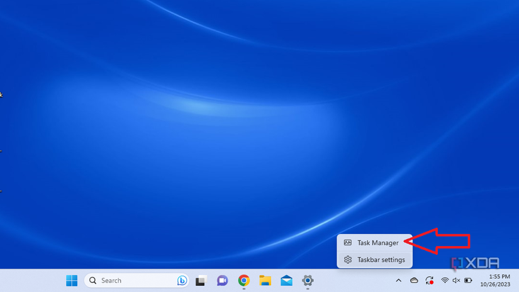The width and height of the screenshot is (519, 292).
Task: Click the date 10/26/2023 in the tray
Action: [495, 284]
